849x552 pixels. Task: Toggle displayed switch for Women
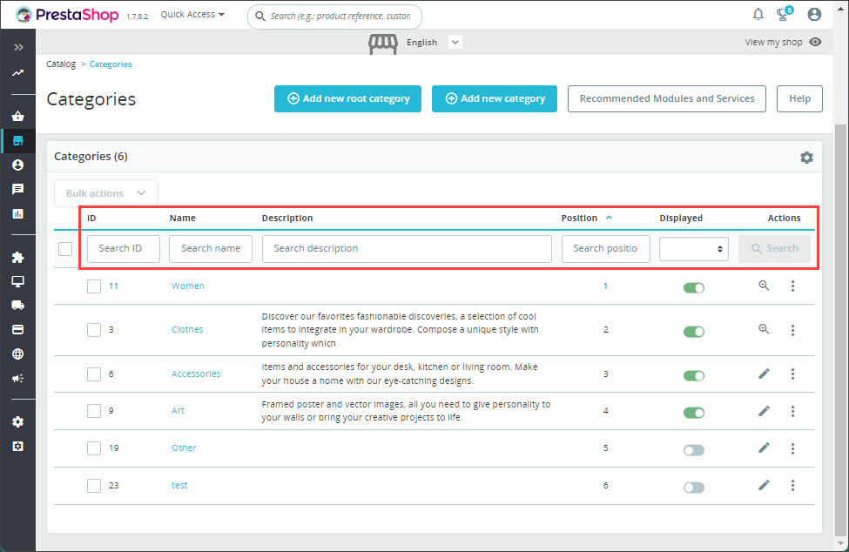(694, 288)
